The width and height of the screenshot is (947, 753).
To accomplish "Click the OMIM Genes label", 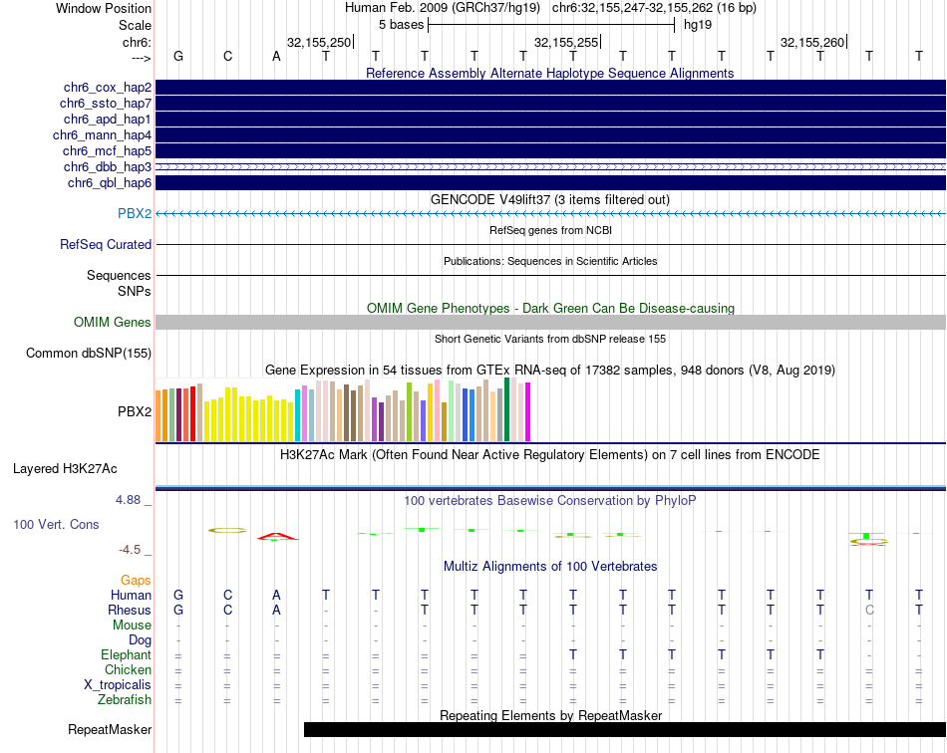I will [113, 322].
